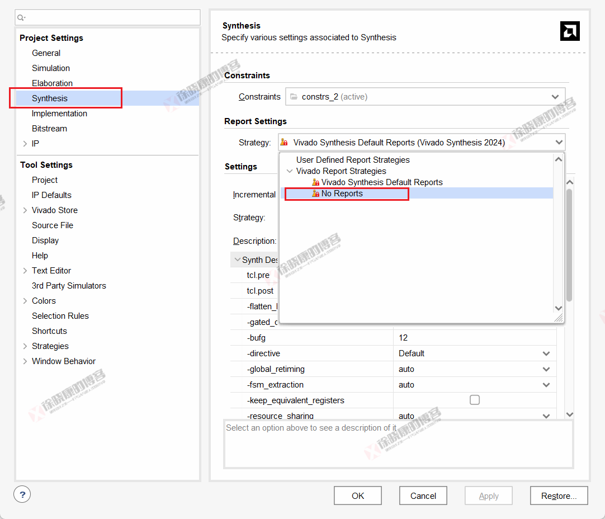Click the dropdown list scroll down arrow
605x519 pixels.
click(x=559, y=308)
